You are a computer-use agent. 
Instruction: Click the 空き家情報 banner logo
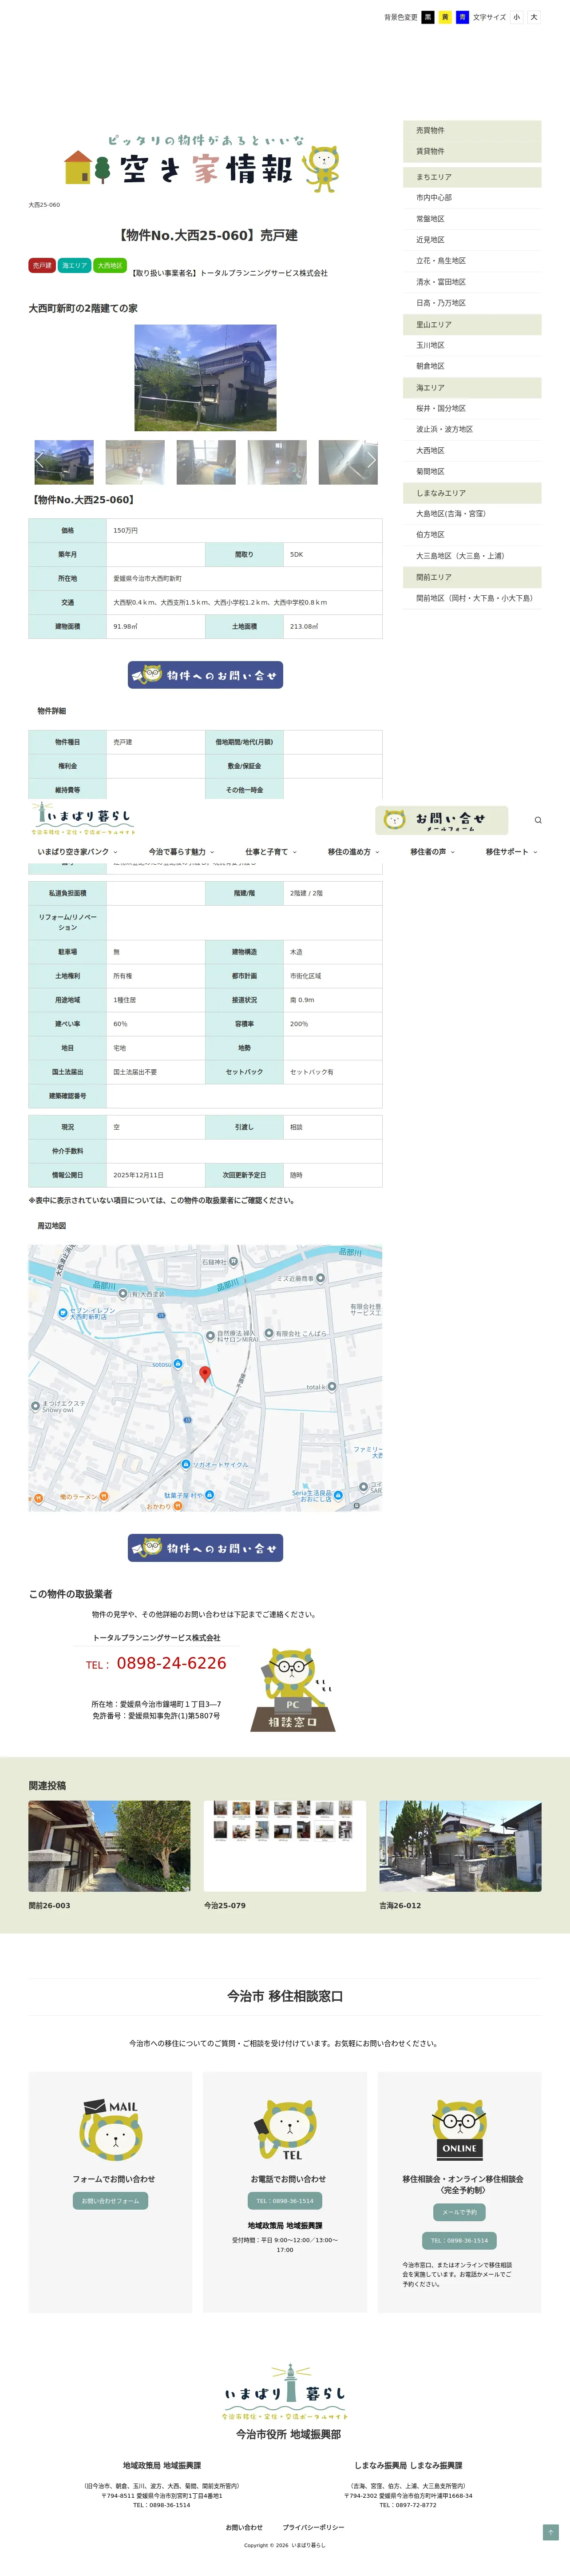202,163
